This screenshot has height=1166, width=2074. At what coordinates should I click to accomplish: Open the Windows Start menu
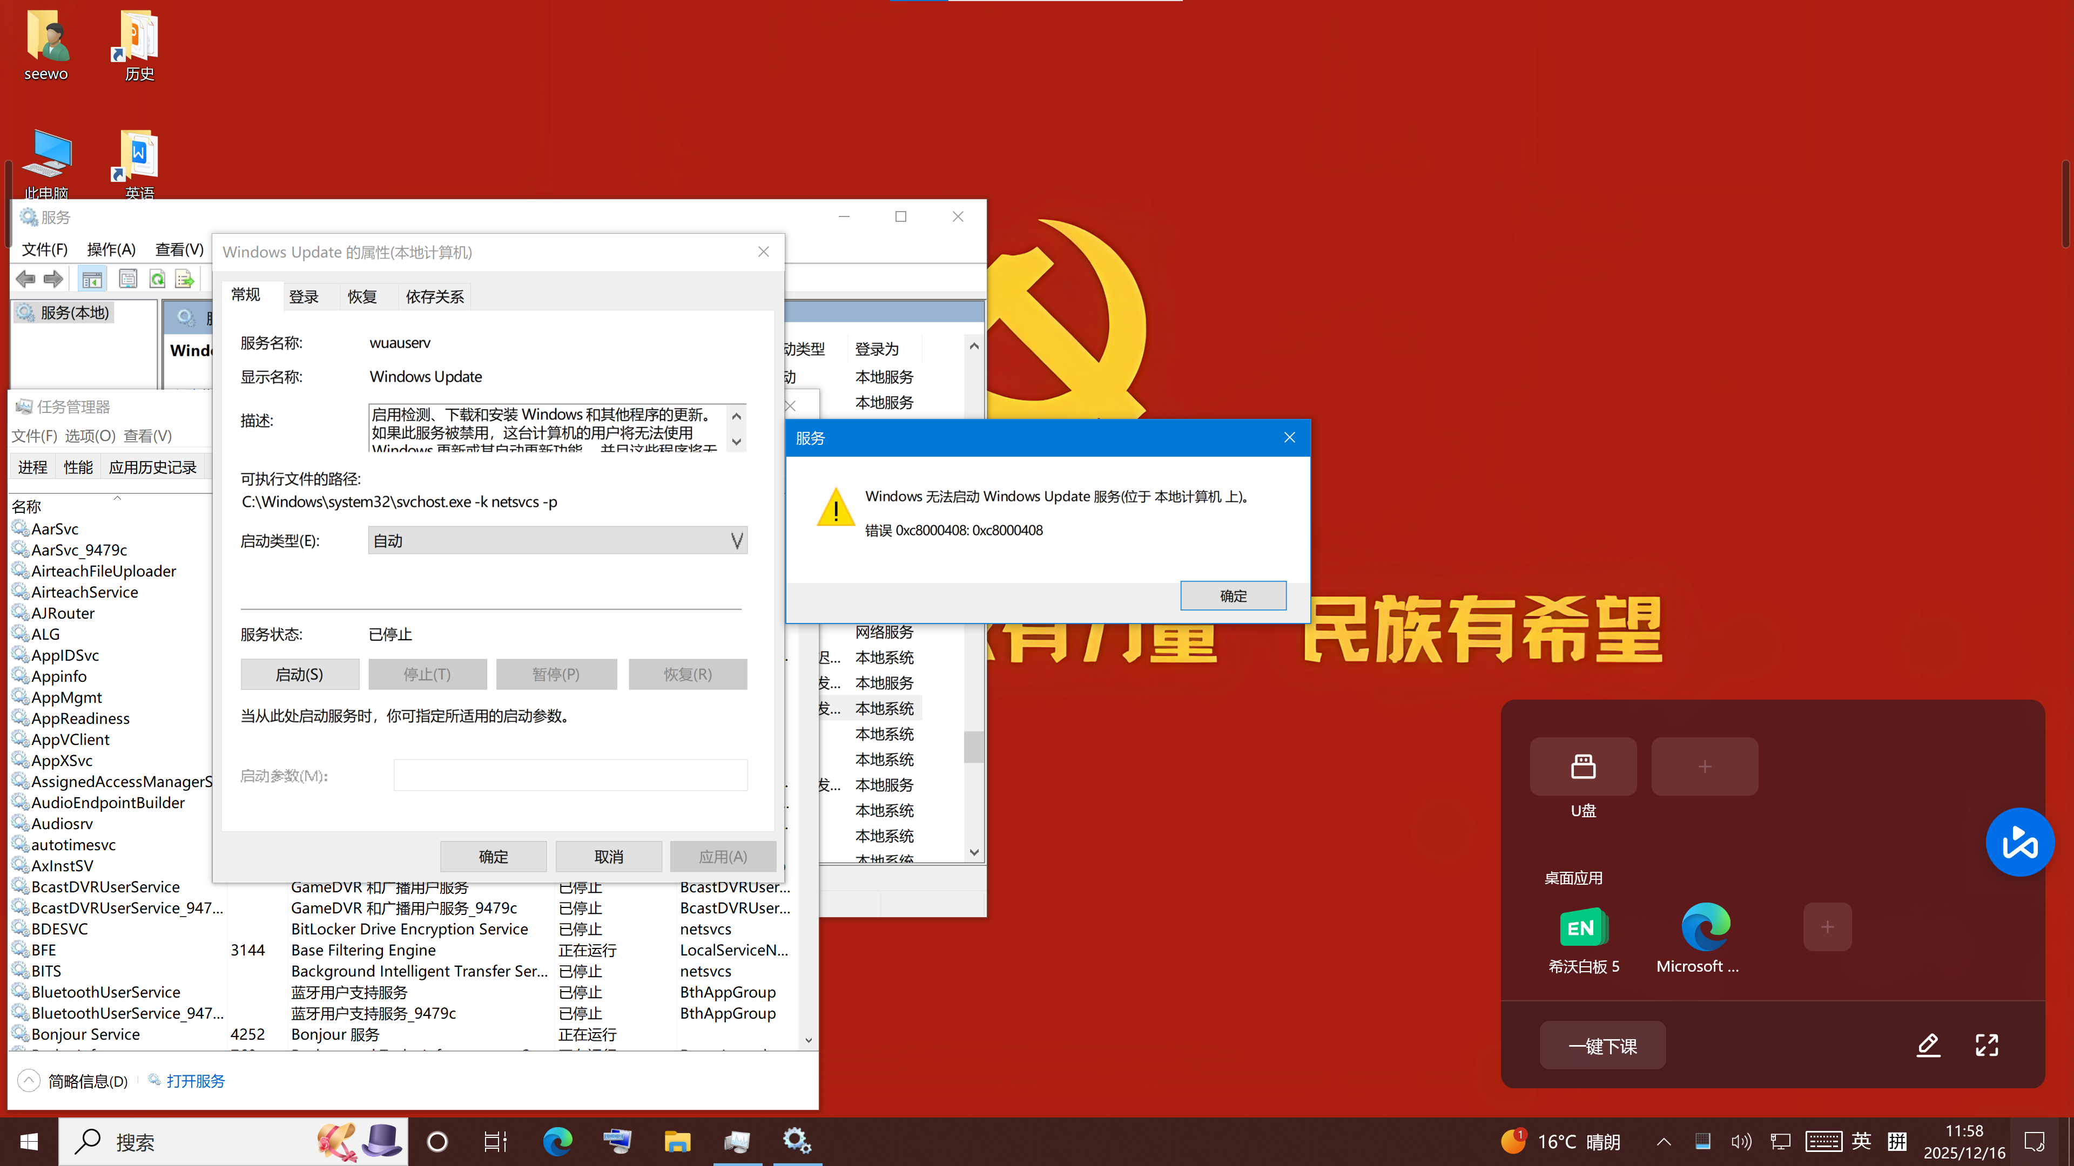tap(29, 1141)
